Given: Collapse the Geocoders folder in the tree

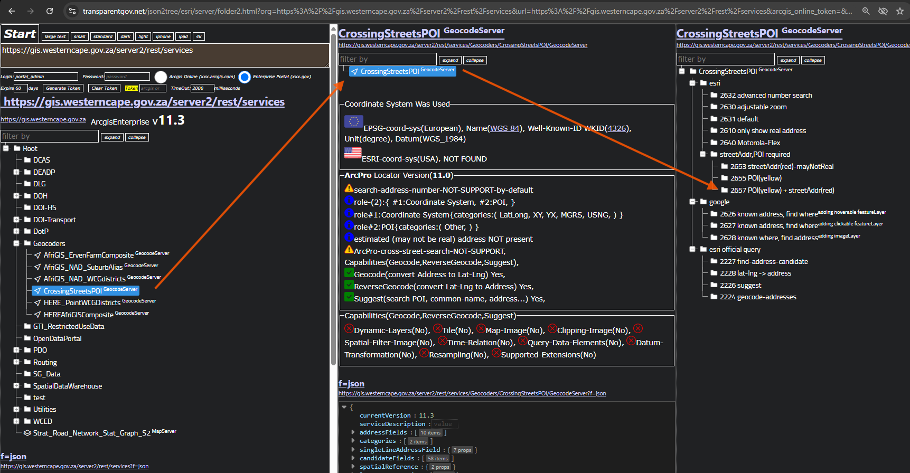Looking at the screenshot, I should coord(16,243).
